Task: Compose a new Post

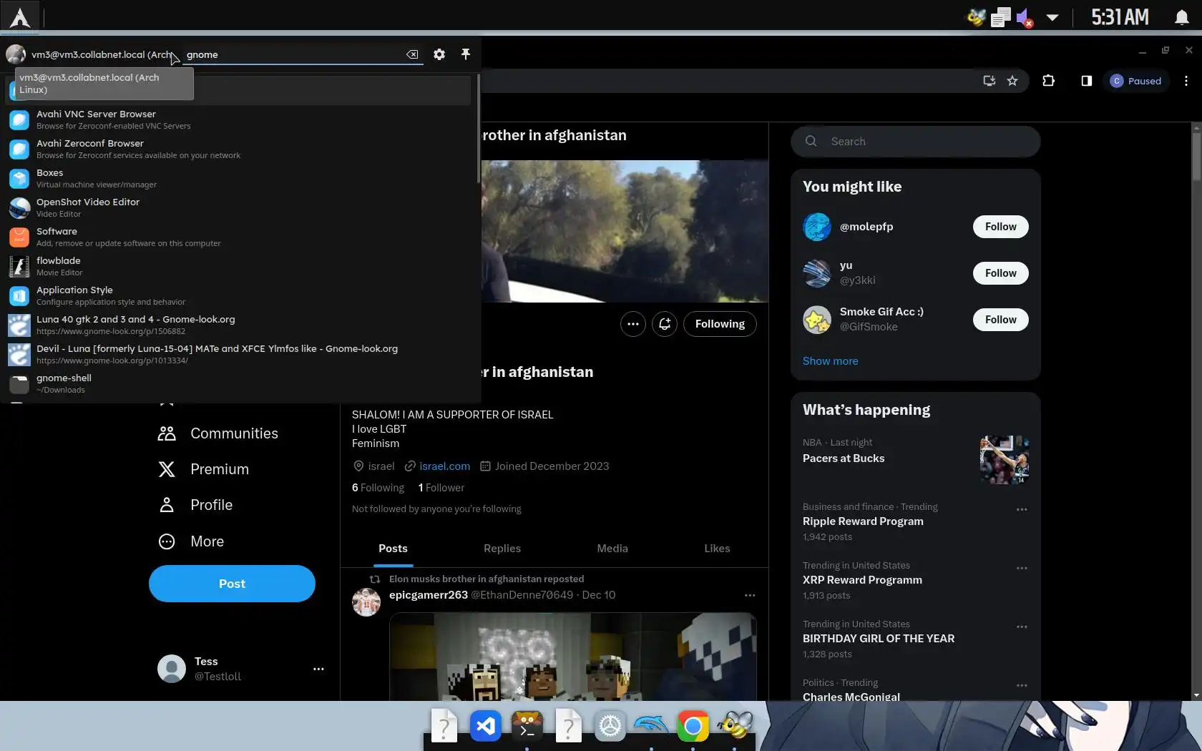Action: pos(232,584)
